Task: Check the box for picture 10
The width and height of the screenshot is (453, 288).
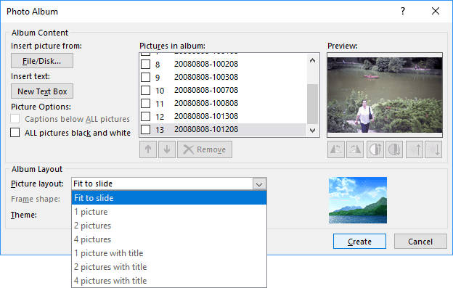Action: pos(146,91)
